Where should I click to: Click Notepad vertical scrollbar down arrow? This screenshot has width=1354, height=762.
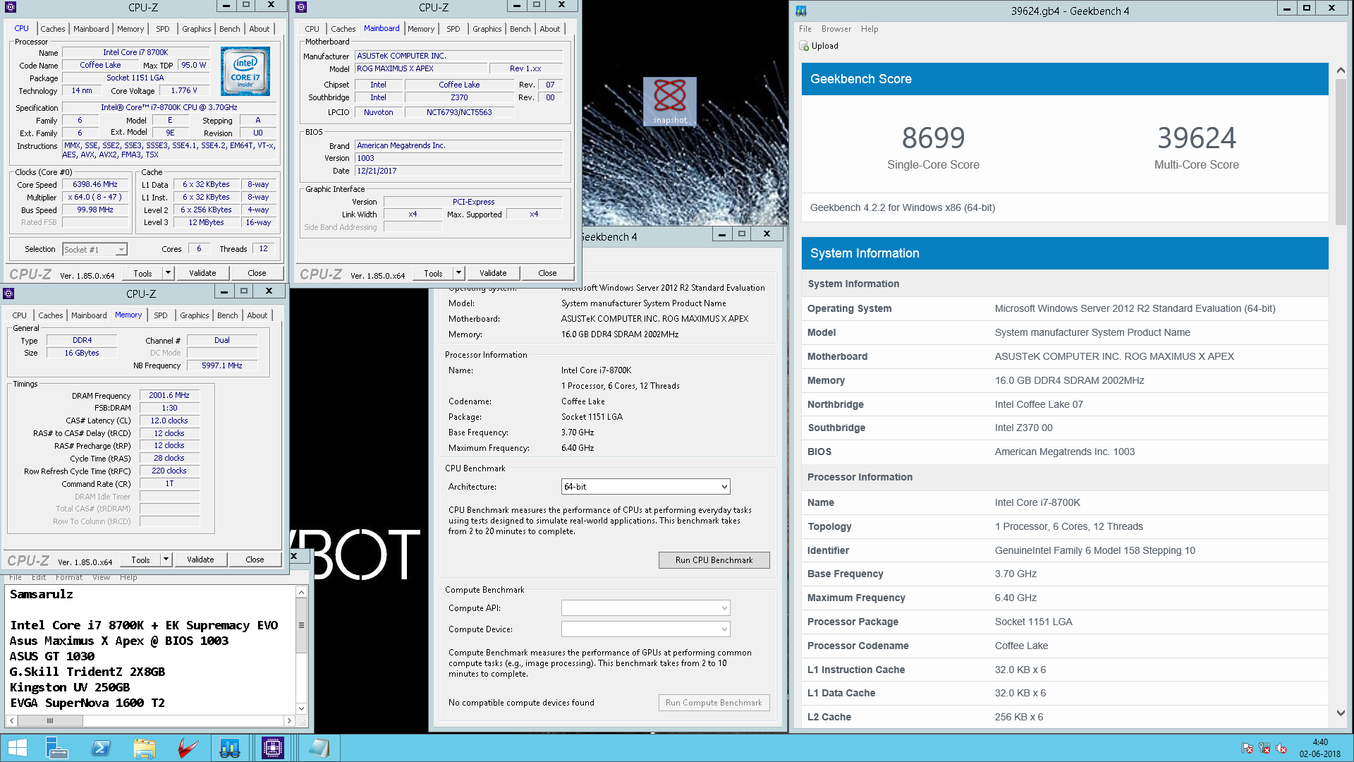coord(302,708)
